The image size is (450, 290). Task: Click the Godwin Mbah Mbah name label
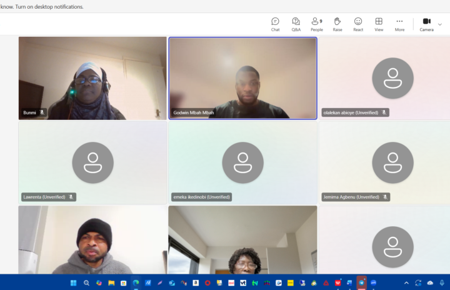click(x=193, y=112)
